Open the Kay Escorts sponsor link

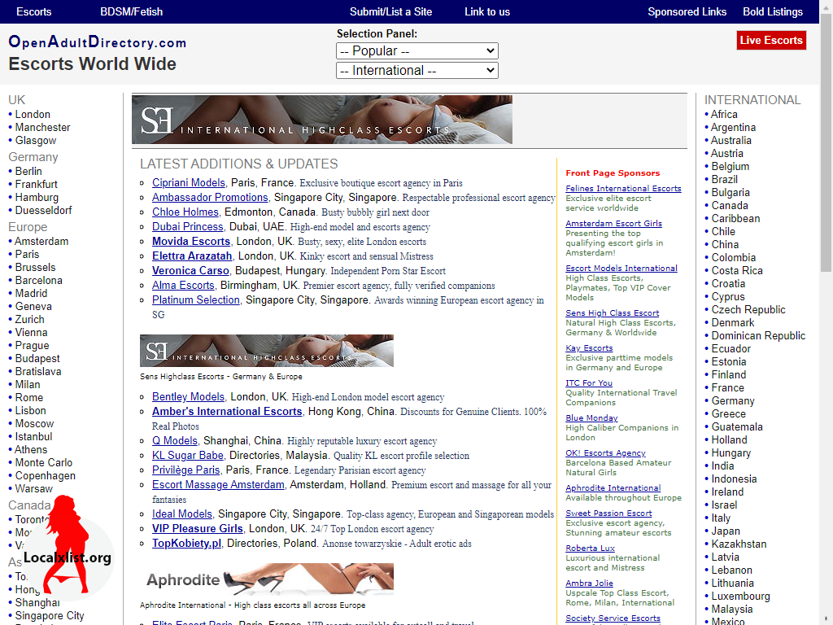click(589, 347)
